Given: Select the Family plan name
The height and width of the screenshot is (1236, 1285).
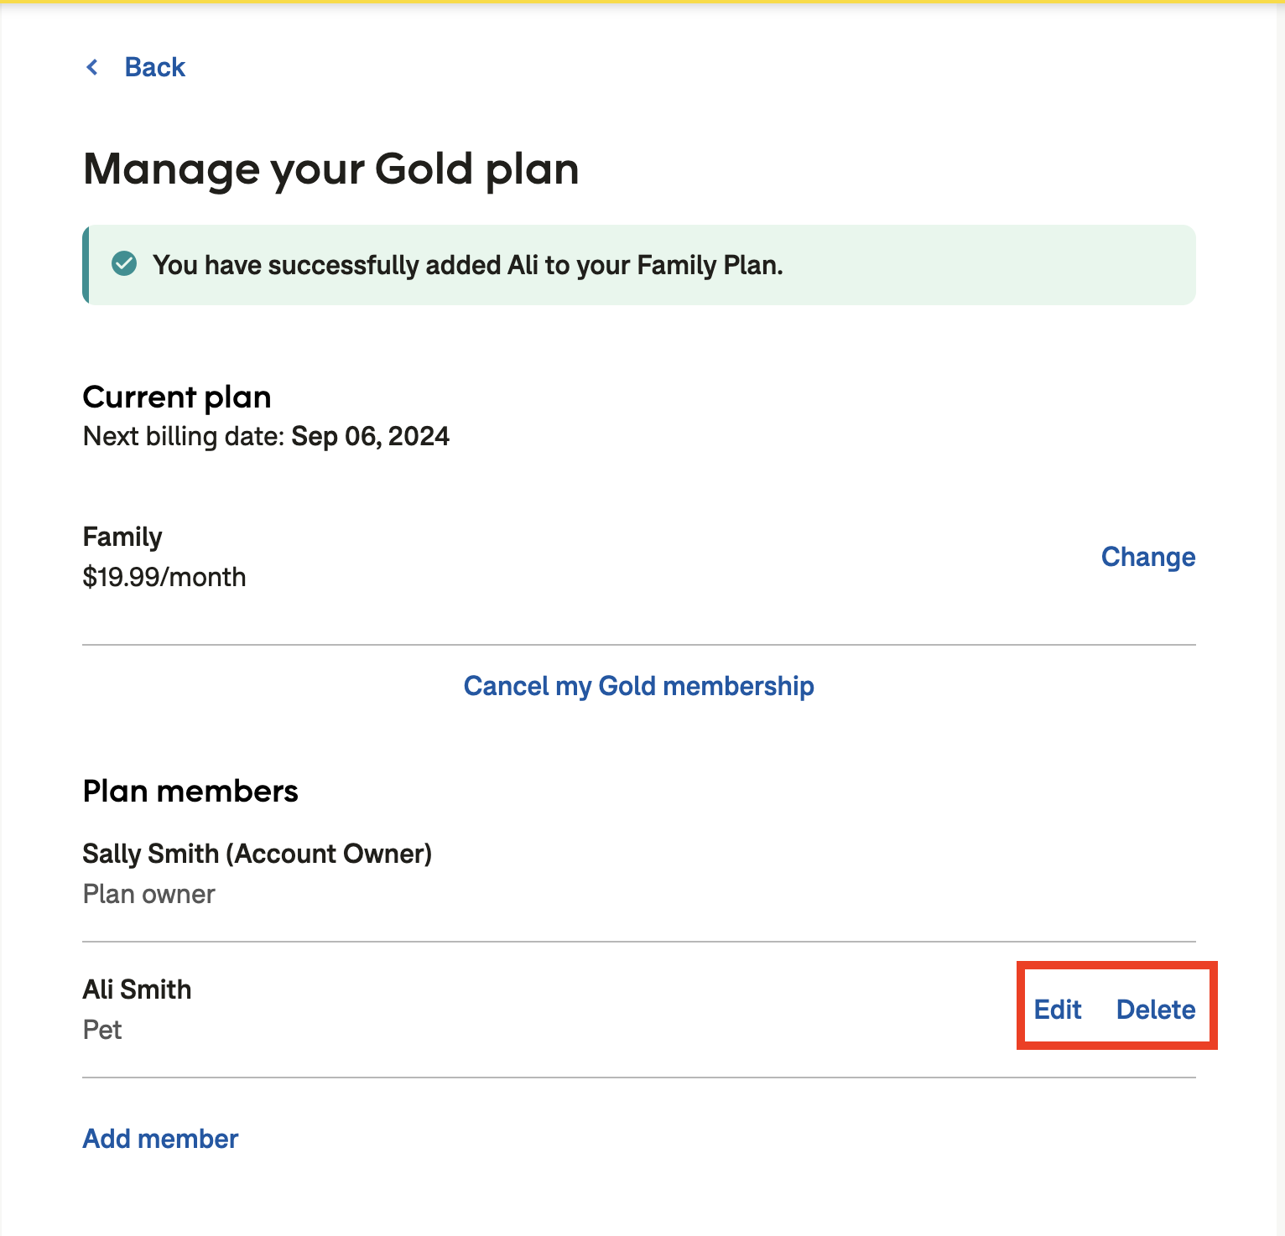Looking at the screenshot, I should [x=122, y=537].
